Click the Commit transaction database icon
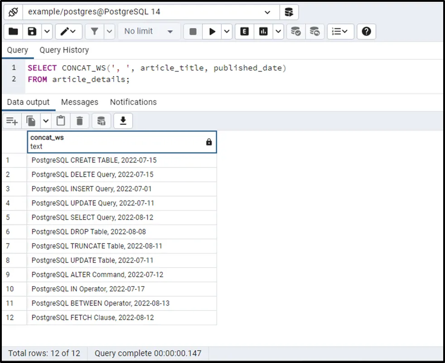The image size is (445, 363). (296, 31)
